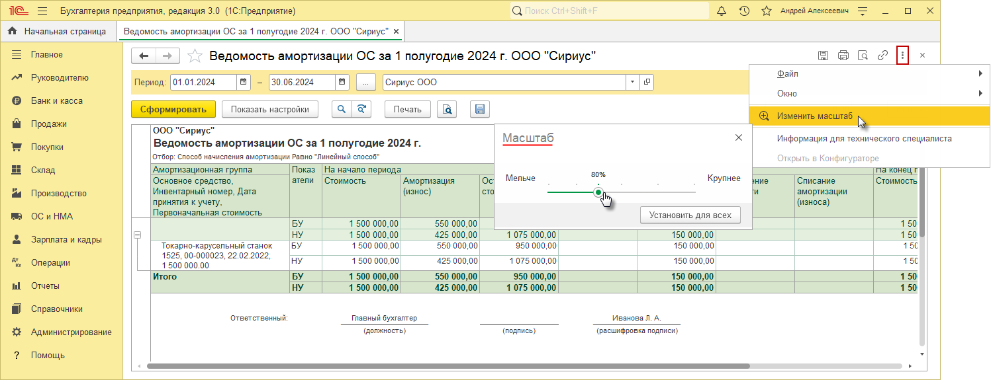
Task: Open the service settings icon next to user name
Action: coord(863,11)
